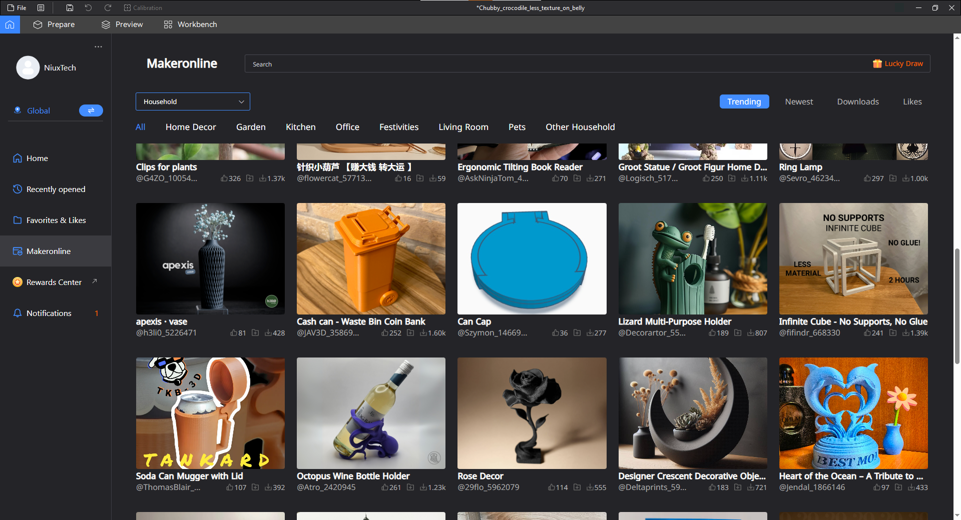Filter by Home Decor
The image size is (961, 520).
click(191, 127)
